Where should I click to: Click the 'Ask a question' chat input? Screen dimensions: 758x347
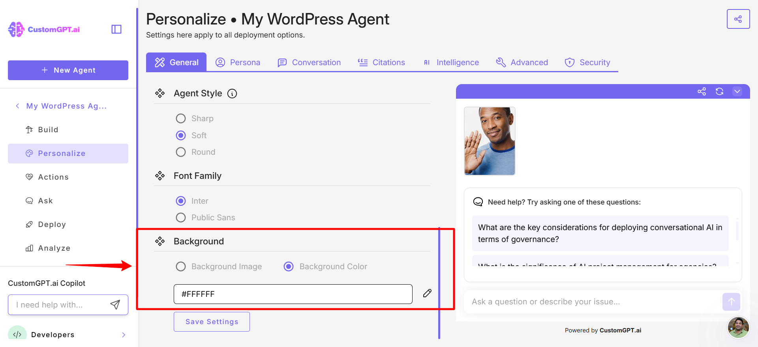point(592,302)
